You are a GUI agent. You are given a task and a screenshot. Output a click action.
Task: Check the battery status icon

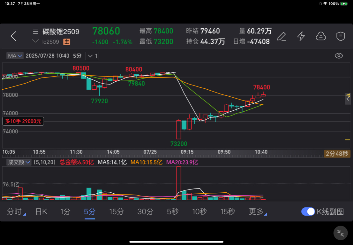[344, 4]
